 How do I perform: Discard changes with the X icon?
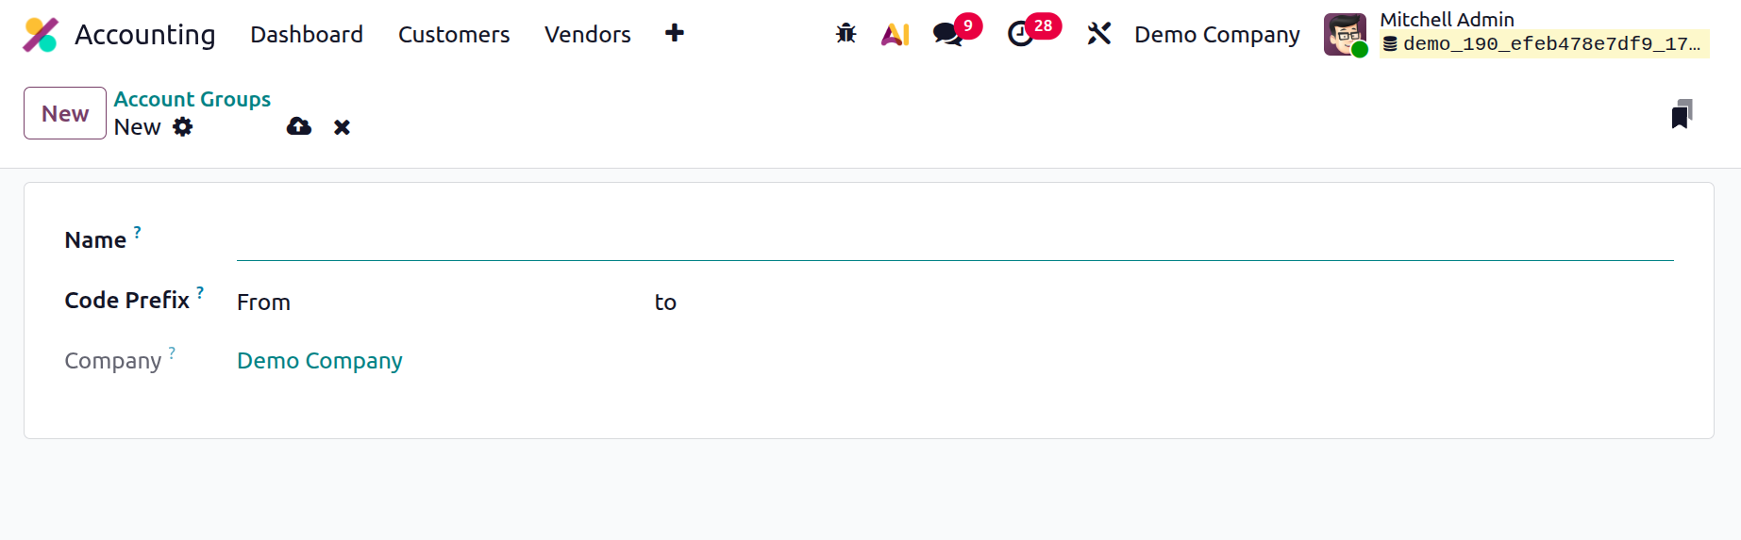(342, 127)
